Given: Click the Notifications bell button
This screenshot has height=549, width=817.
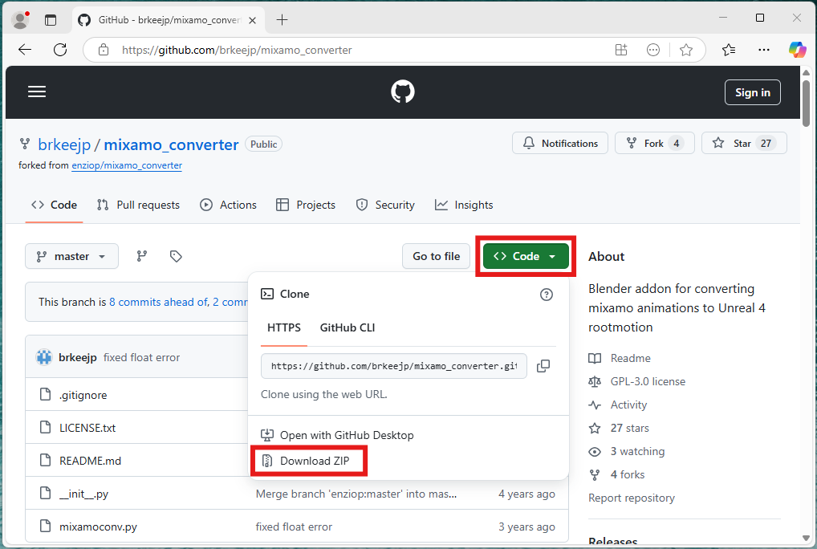Looking at the screenshot, I should click(560, 143).
